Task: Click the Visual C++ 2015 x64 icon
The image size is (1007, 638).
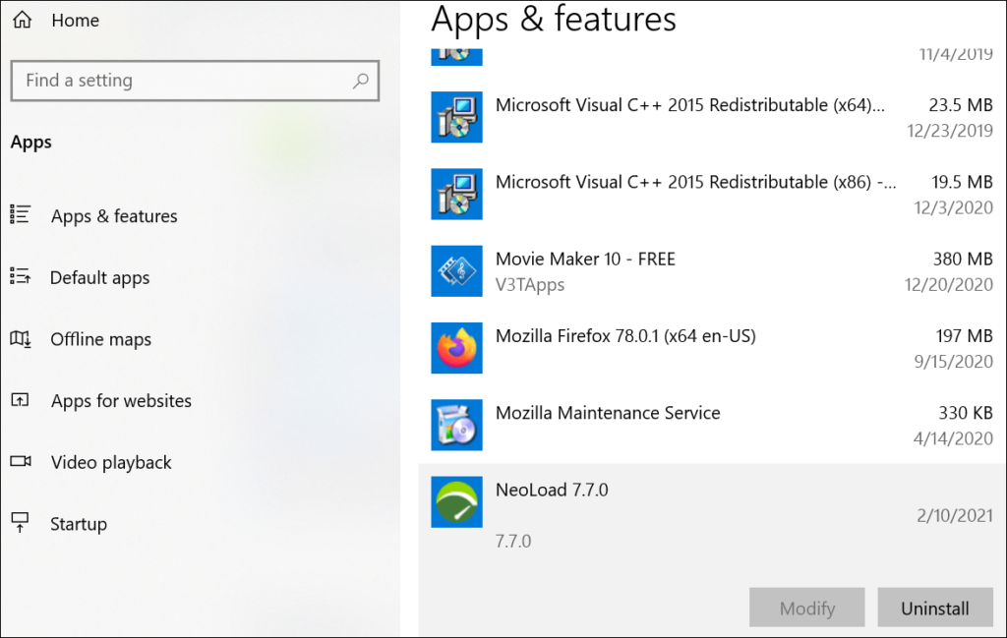Action: tap(456, 117)
